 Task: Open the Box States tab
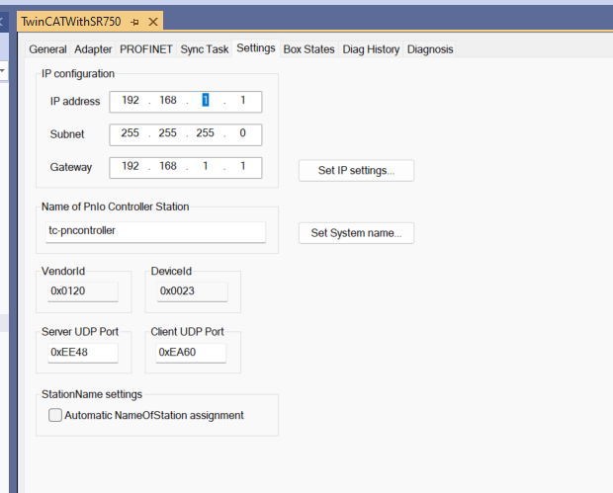[x=308, y=49]
